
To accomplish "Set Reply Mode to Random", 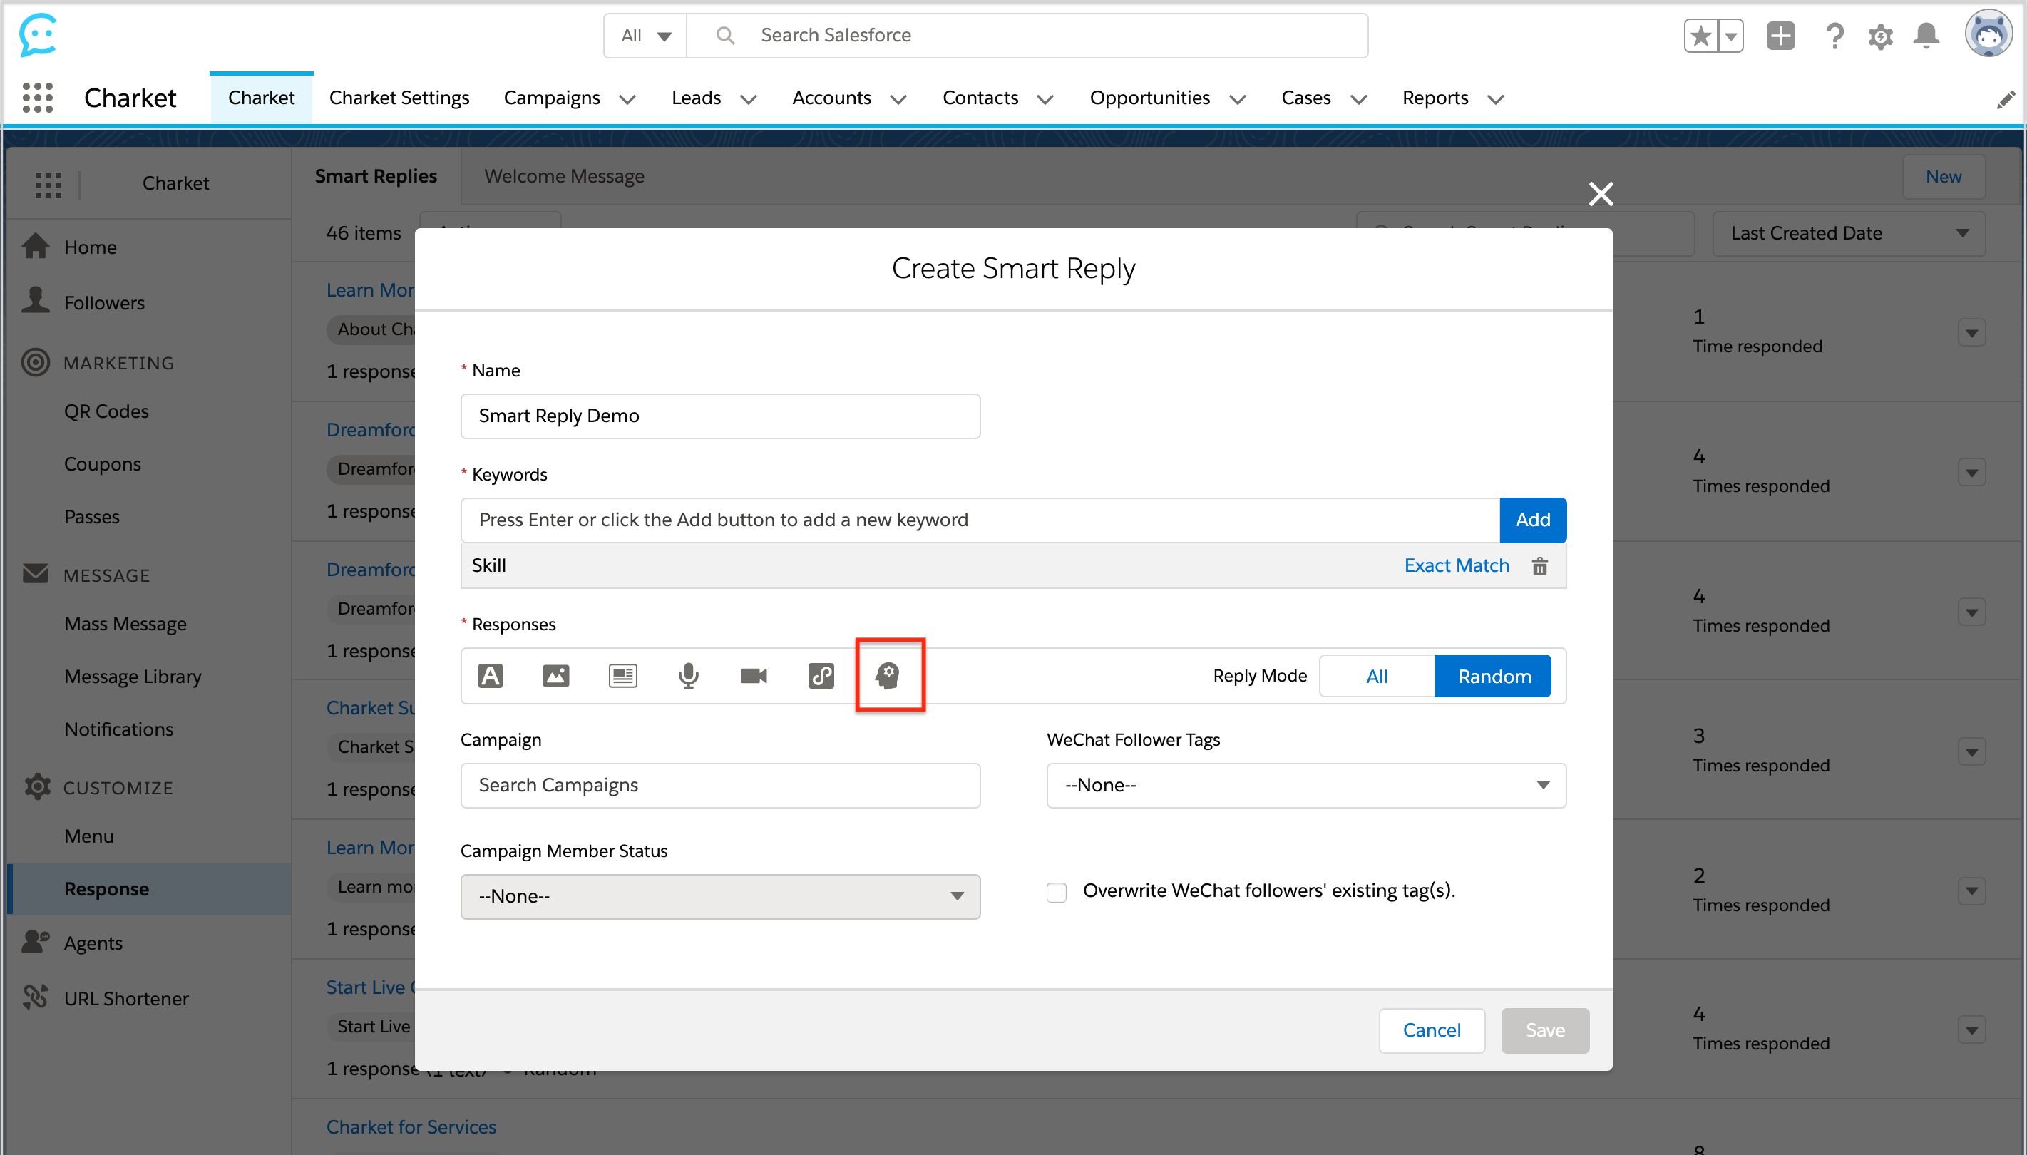I will point(1493,676).
